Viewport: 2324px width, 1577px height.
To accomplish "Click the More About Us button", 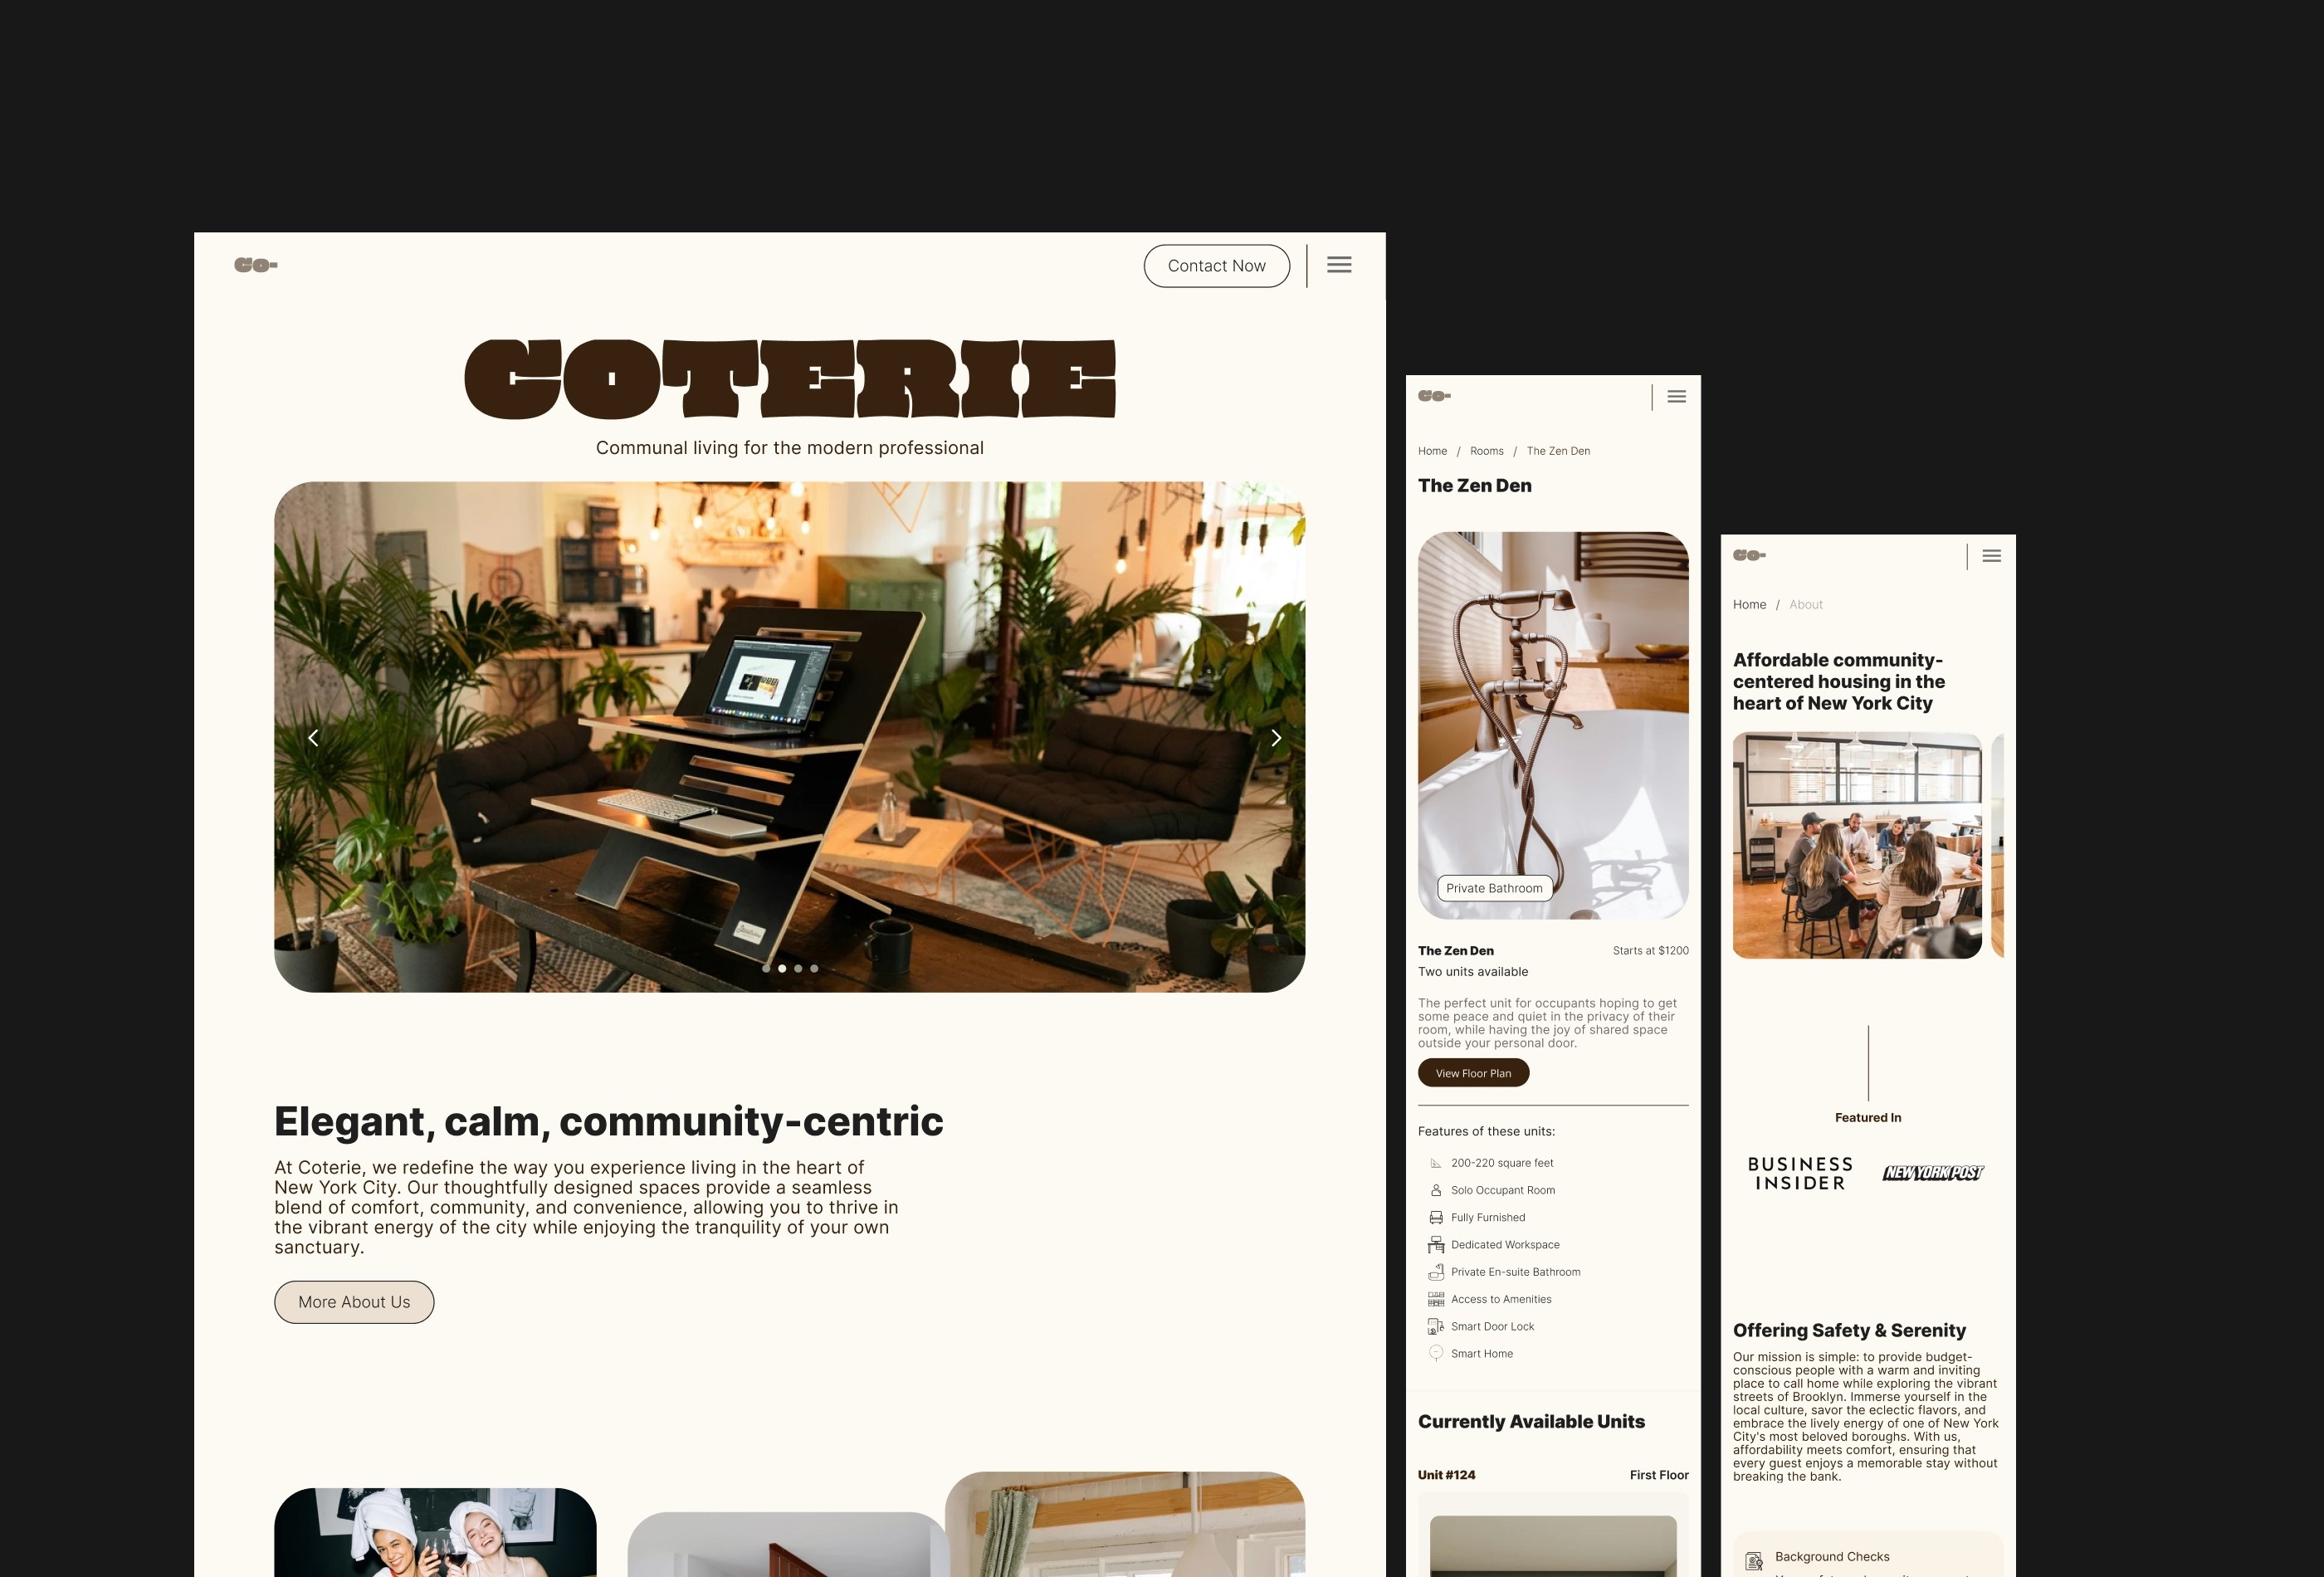I will click(354, 1301).
